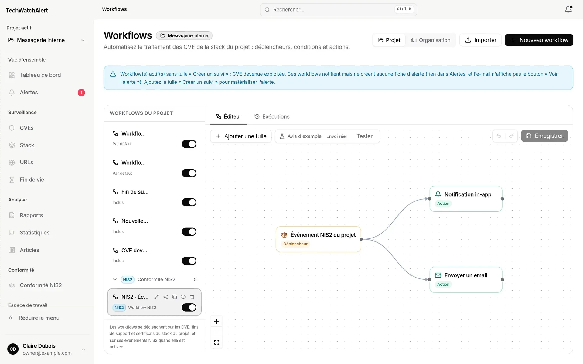Select the Envoyer un email action node

click(x=466, y=280)
